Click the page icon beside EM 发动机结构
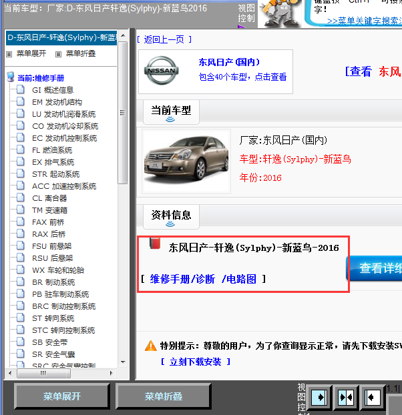Viewport: 402px width, 415px height. click(x=21, y=101)
